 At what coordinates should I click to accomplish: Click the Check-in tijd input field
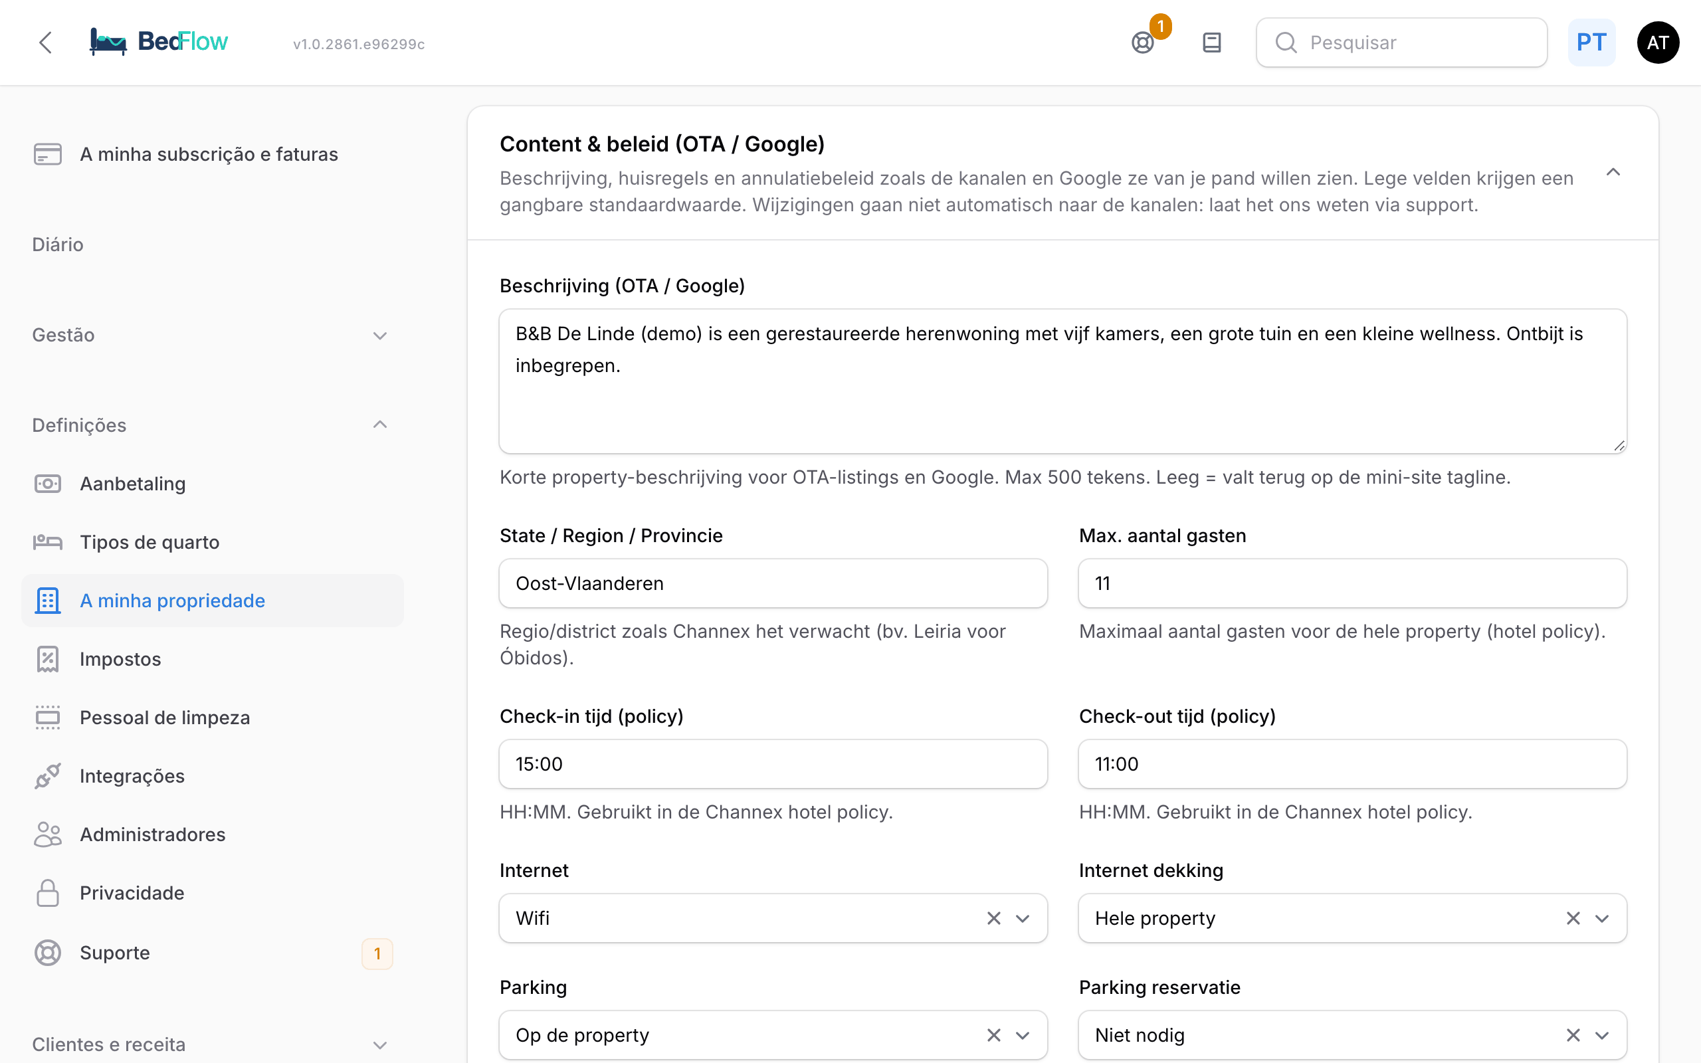pos(773,763)
